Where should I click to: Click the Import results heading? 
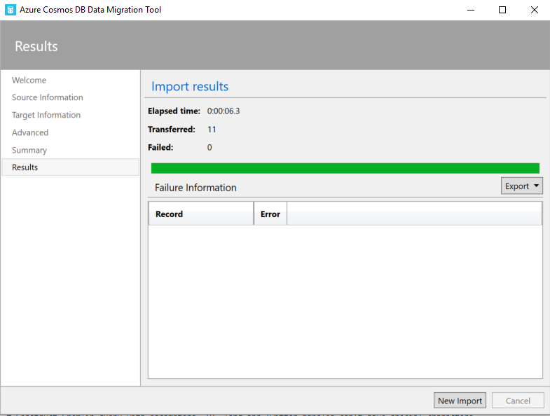190,86
